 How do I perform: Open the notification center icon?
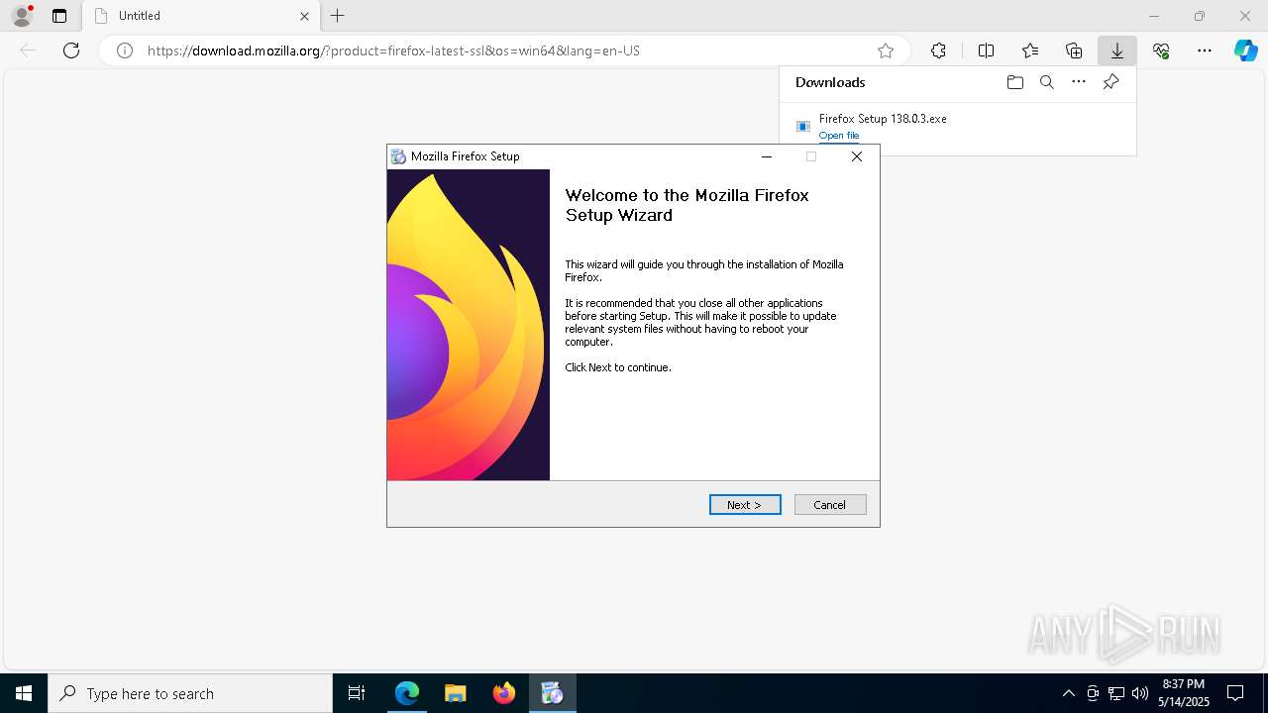(1235, 693)
